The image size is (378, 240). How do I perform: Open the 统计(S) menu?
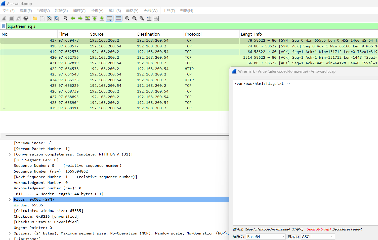tap(115, 11)
